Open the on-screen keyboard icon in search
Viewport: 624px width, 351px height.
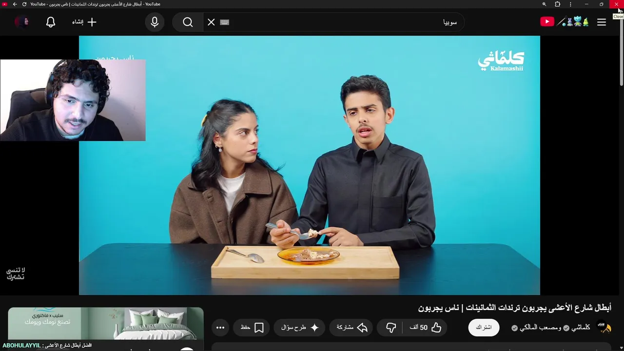tap(225, 22)
